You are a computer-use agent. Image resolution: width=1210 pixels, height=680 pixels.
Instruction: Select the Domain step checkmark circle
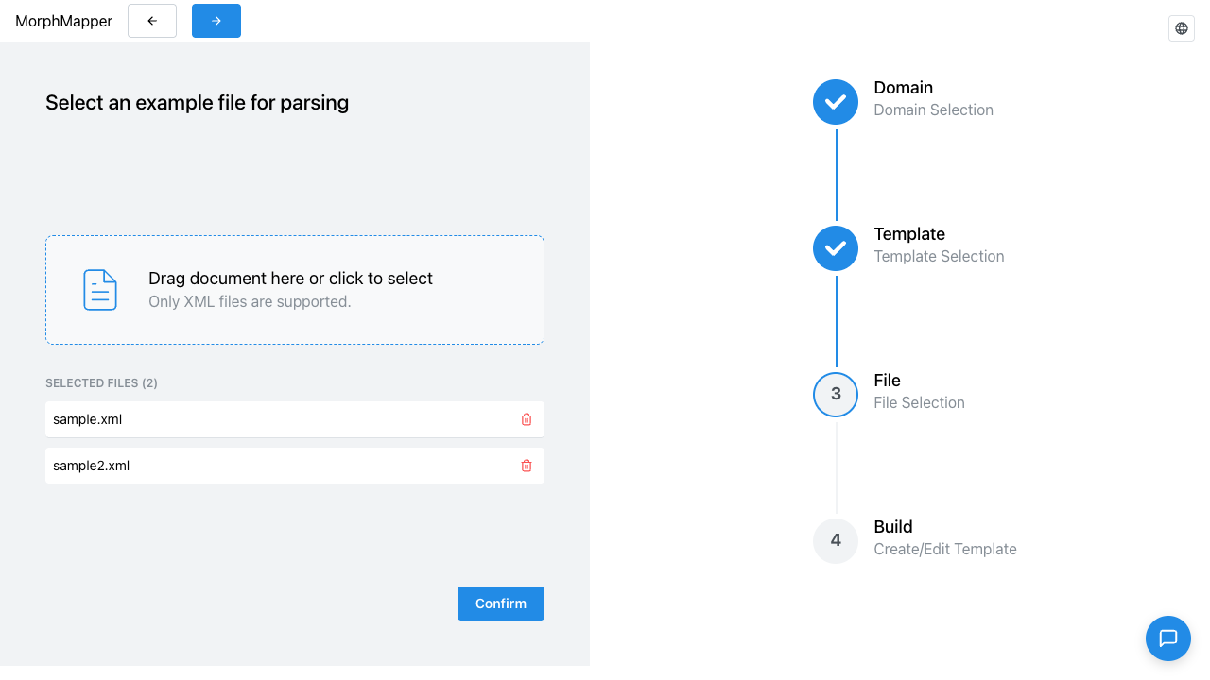pyautogui.click(x=836, y=102)
